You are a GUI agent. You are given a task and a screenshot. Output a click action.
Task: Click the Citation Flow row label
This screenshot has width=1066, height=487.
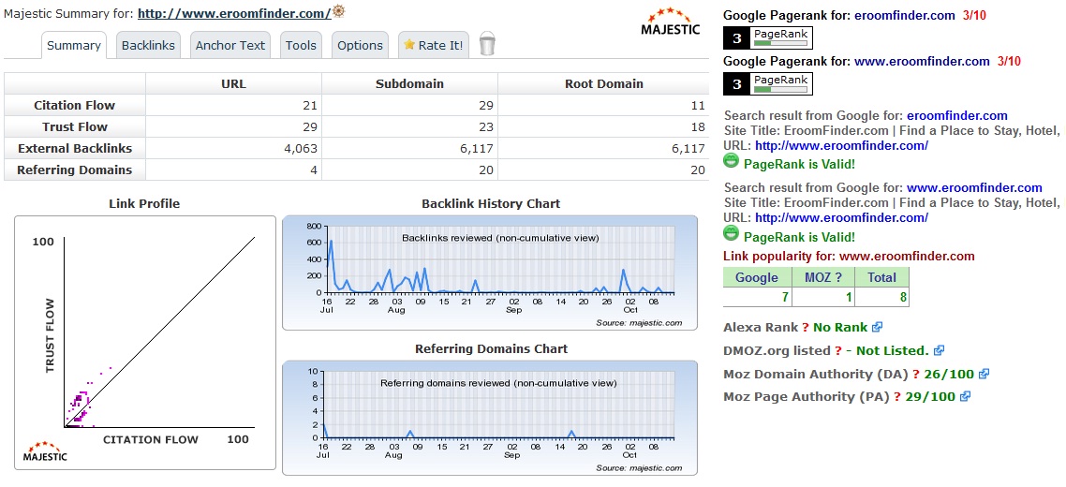point(75,106)
